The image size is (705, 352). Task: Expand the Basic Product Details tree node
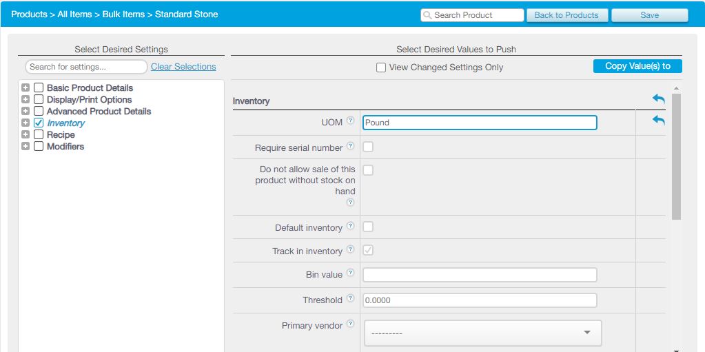click(25, 87)
